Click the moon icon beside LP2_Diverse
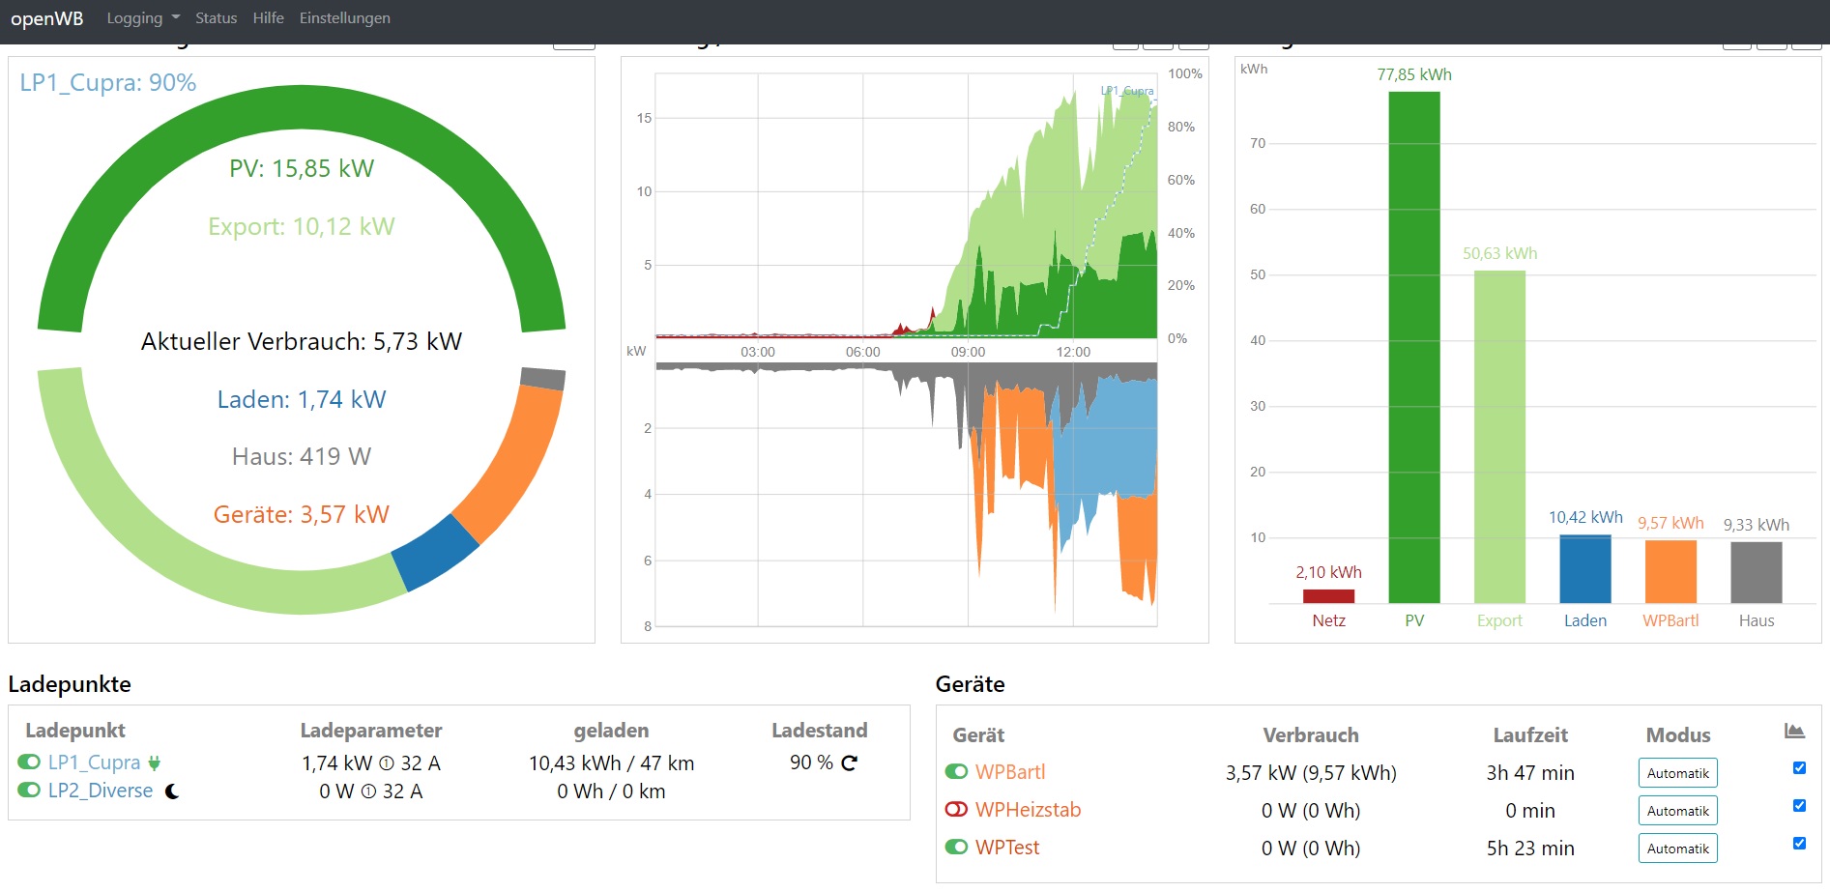Image resolution: width=1830 pixels, height=892 pixels. pyautogui.click(x=172, y=791)
